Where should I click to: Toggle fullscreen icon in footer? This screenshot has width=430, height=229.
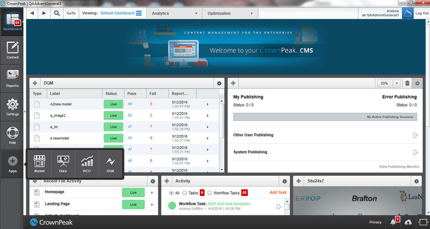pyautogui.click(x=423, y=222)
